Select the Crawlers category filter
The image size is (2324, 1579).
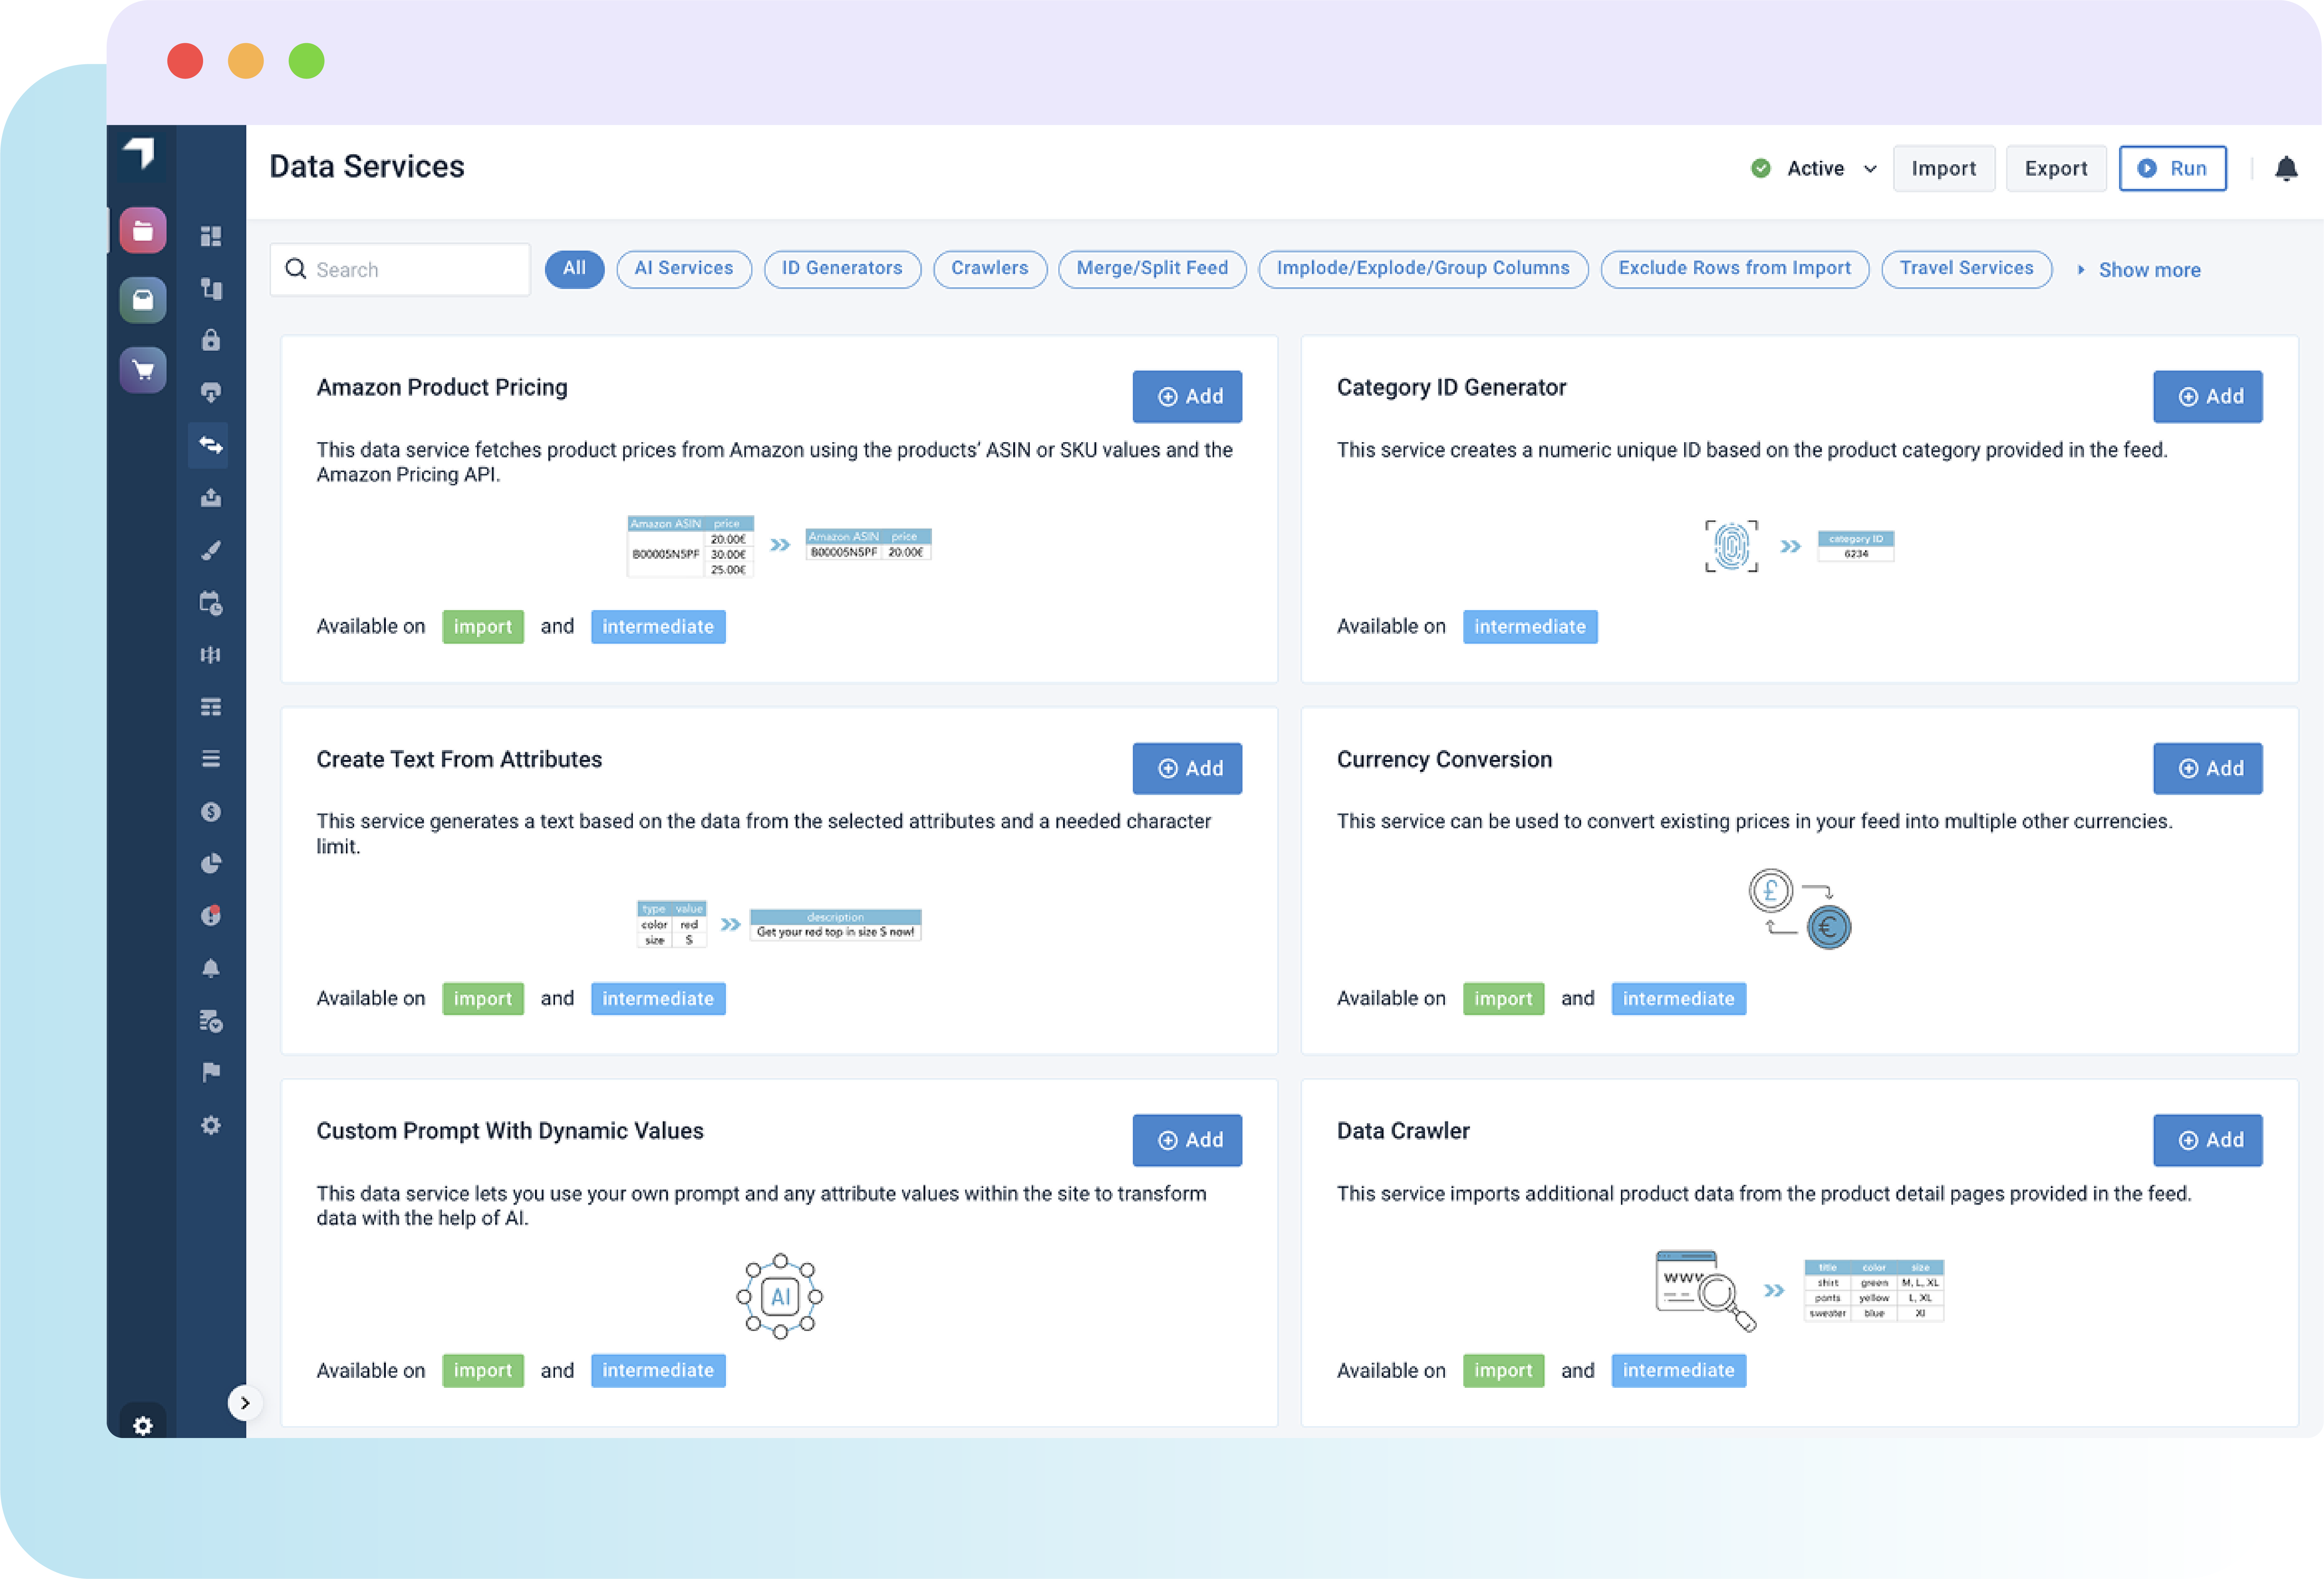pyautogui.click(x=989, y=268)
